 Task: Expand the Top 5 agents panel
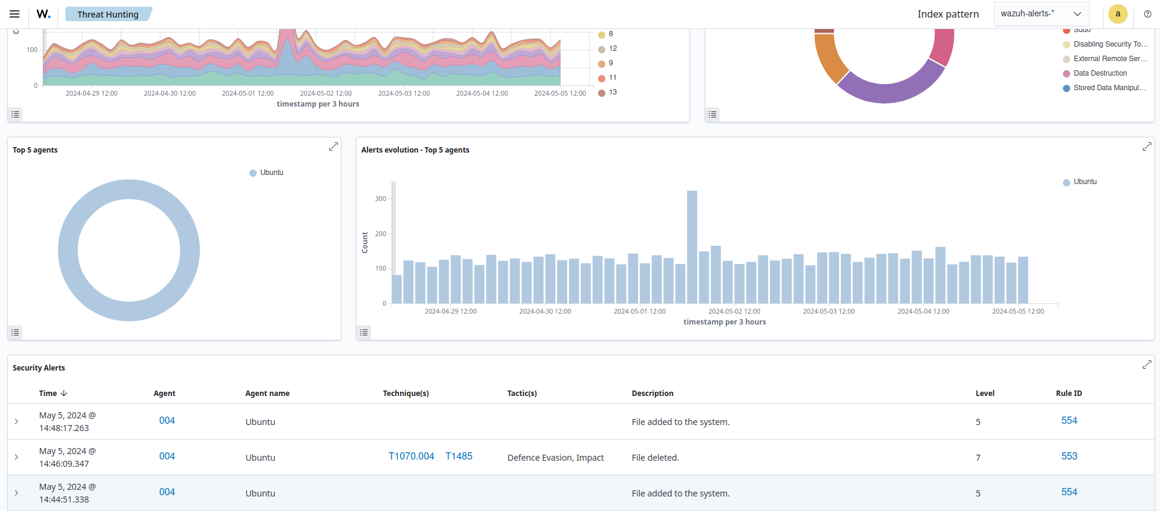tap(333, 147)
